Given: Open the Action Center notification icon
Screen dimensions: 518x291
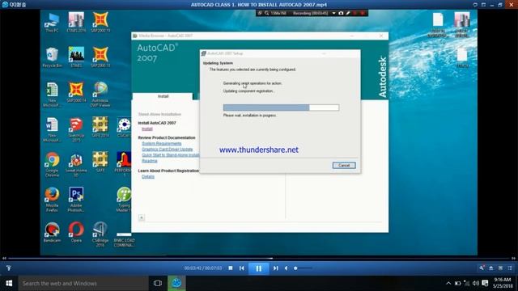Looking at the screenshot, I should pos(485,284).
